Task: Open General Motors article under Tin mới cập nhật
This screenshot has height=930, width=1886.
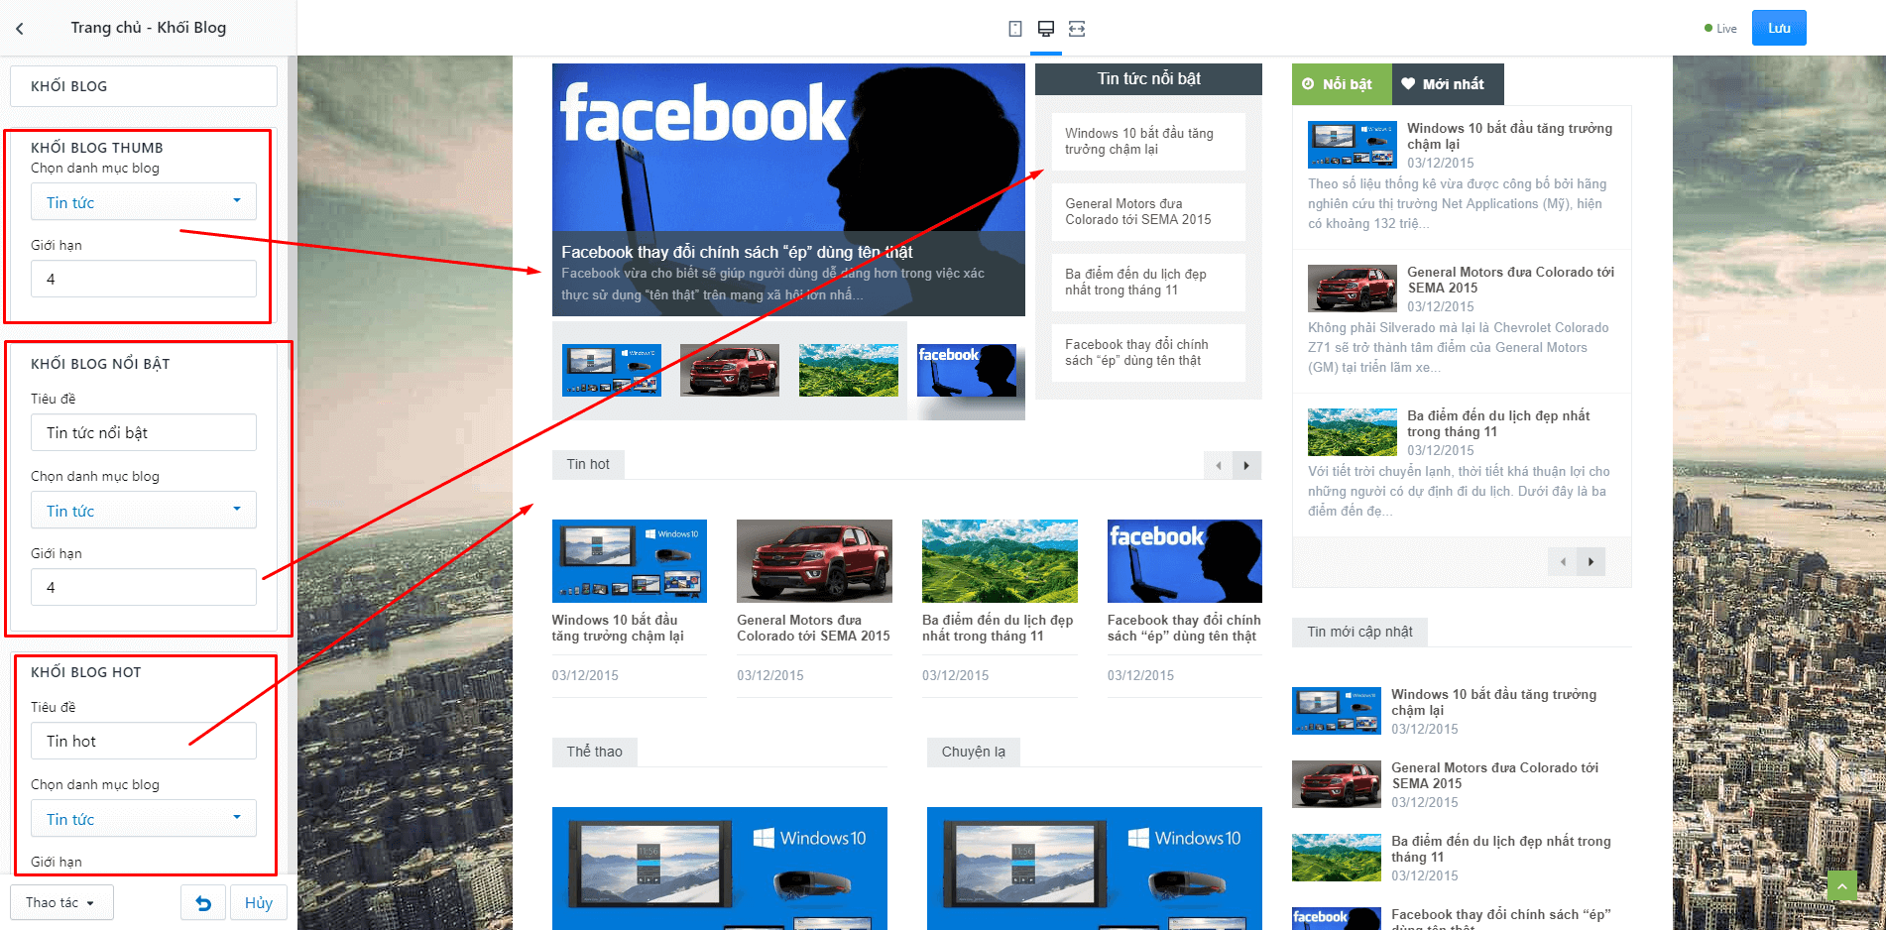Action: coord(1494,775)
